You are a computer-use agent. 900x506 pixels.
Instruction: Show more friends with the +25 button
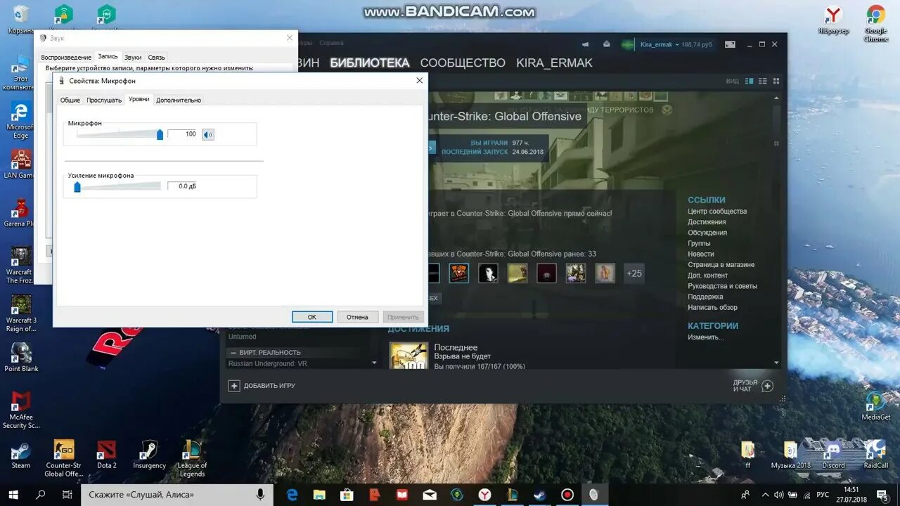(634, 273)
